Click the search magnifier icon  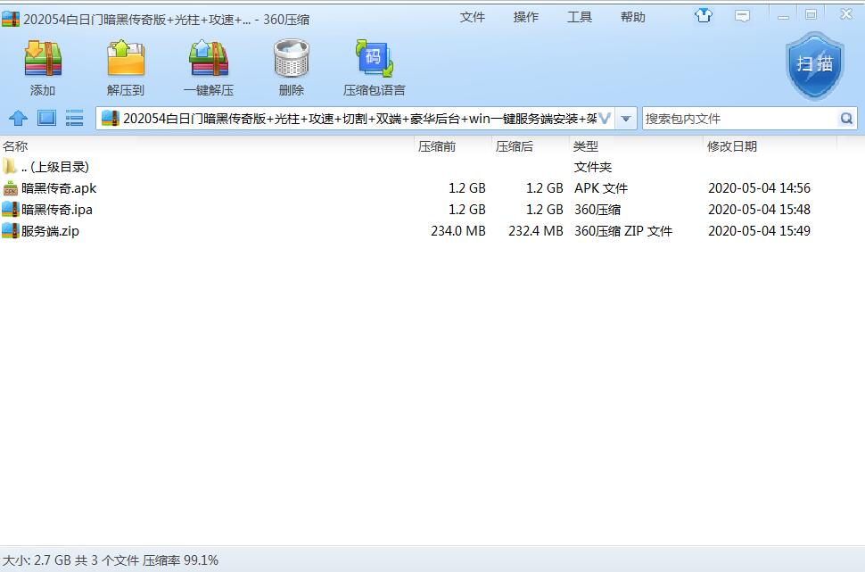click(x=845, y=119)
